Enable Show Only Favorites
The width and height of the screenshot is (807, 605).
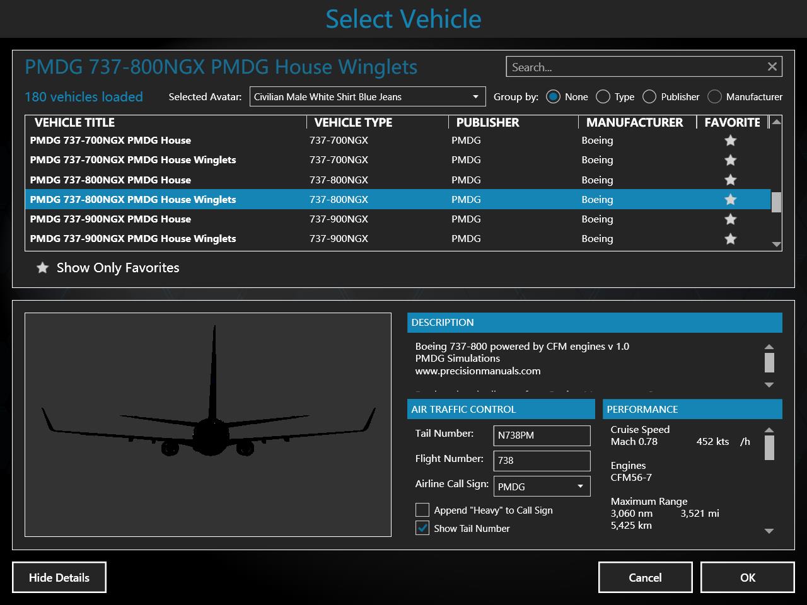click(108, 268)
